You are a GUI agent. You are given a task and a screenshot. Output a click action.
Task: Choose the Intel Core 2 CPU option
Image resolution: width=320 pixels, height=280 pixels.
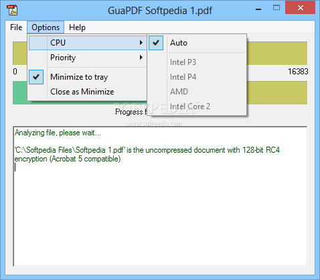(x=197, y=107)
